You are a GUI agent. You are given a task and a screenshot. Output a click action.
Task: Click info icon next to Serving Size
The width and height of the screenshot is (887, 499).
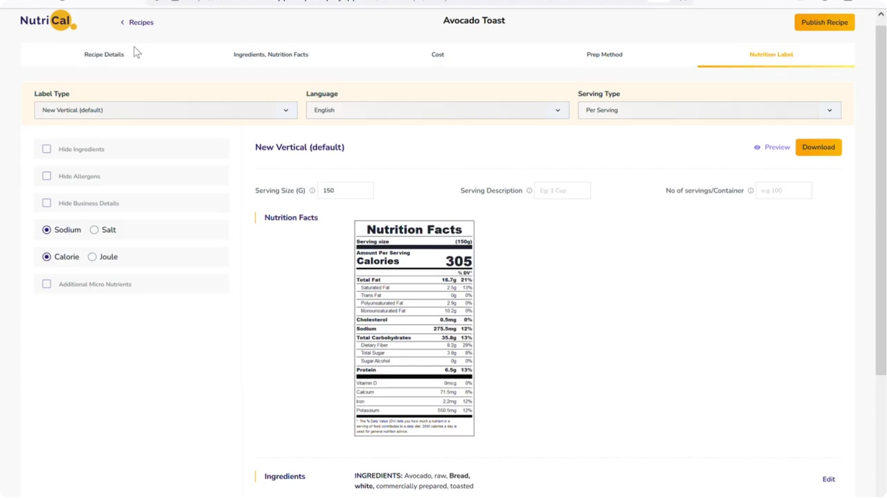click(312, 191)
